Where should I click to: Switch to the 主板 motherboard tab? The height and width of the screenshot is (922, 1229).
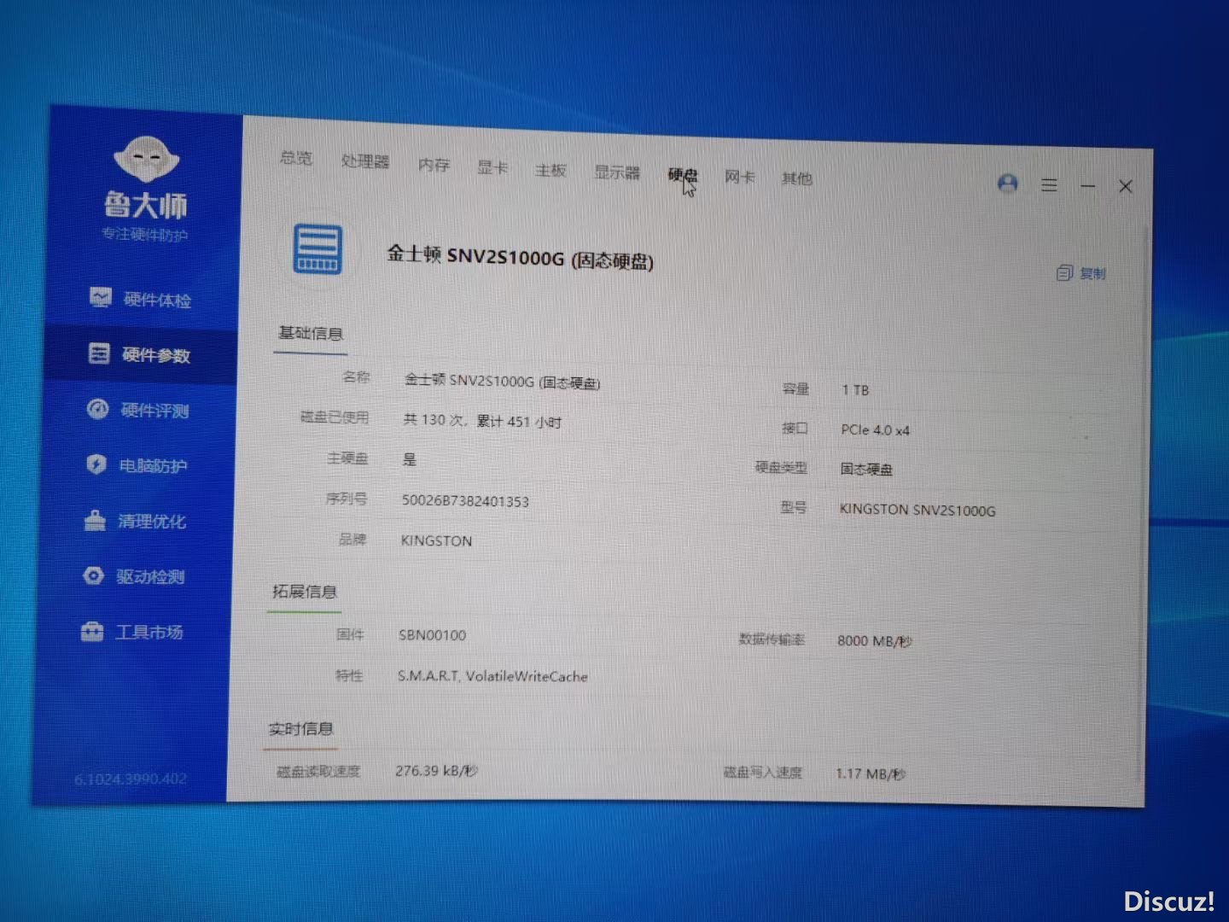pyautogui.click(x=550, y=170)
